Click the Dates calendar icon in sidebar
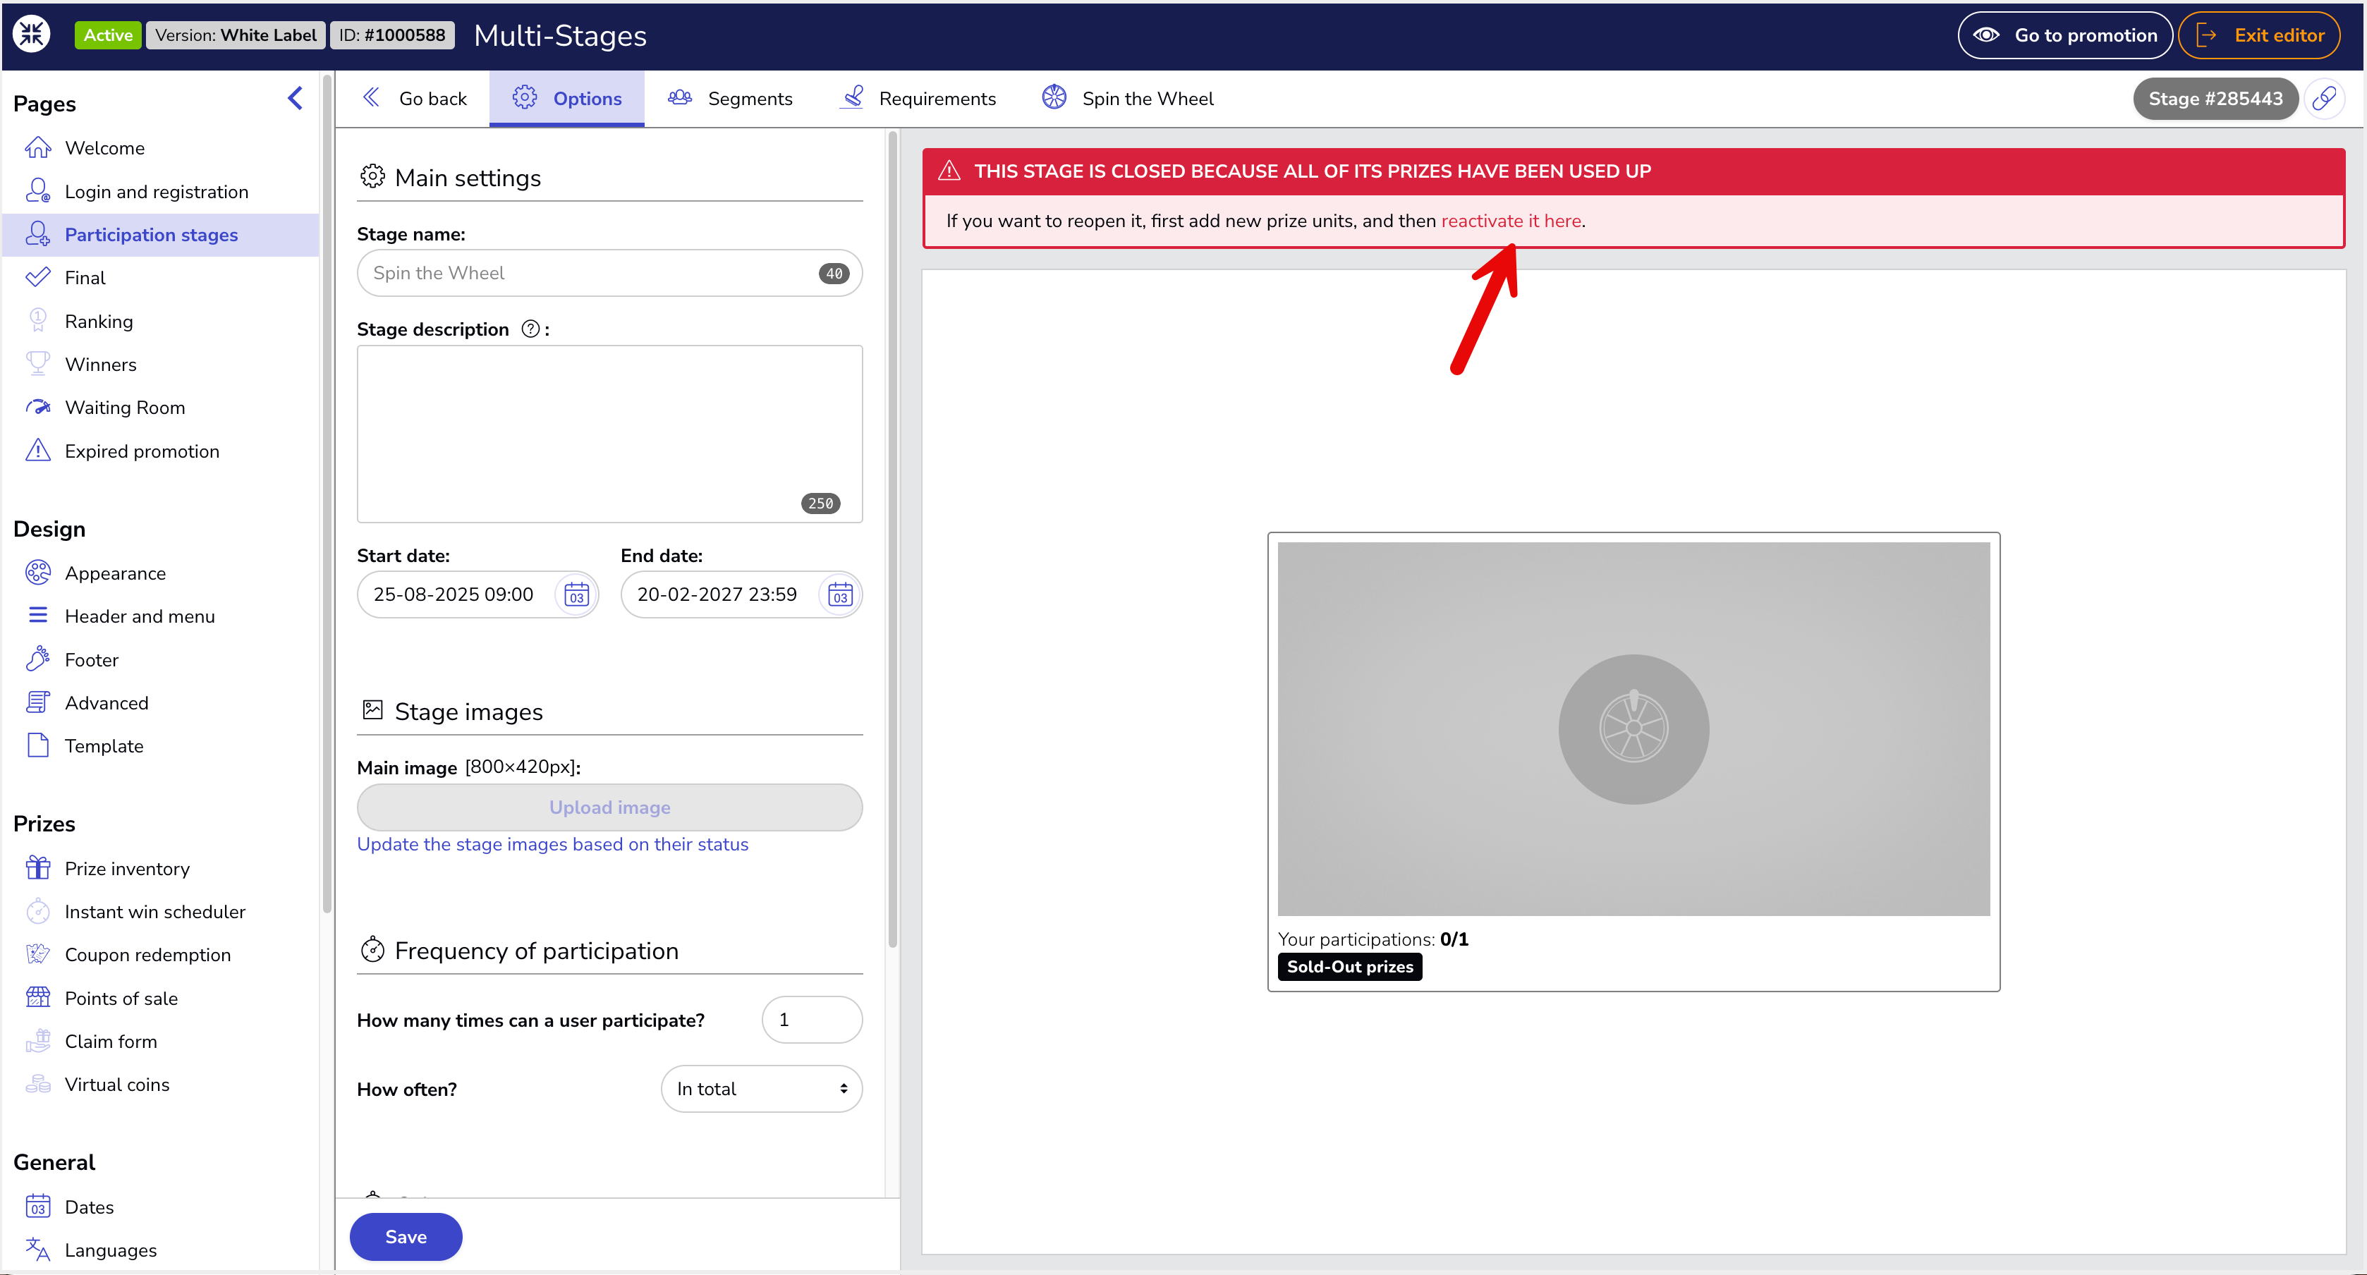Screen dimensions: 2367x1275 37,1206
